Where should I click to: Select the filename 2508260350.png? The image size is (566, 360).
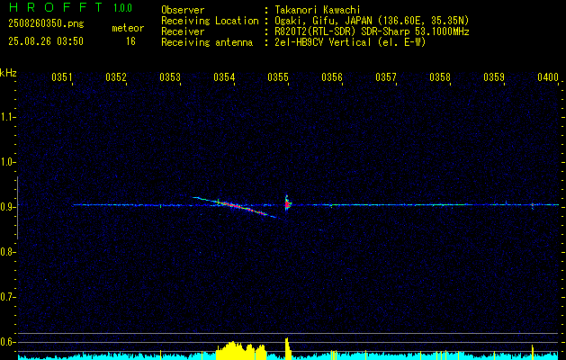click(x=46, y=24)
